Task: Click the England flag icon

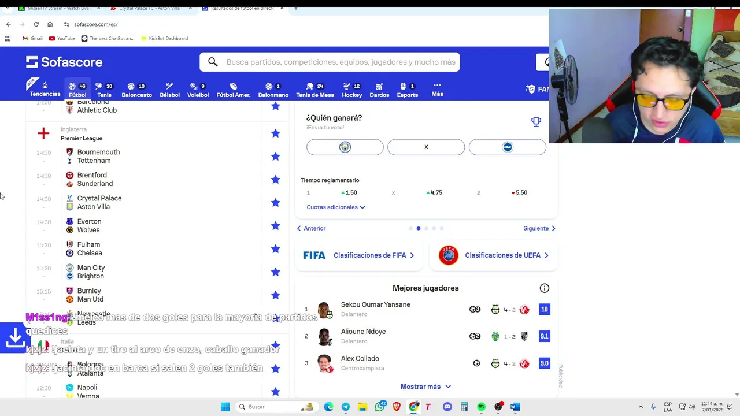Action: coord(43,133)
